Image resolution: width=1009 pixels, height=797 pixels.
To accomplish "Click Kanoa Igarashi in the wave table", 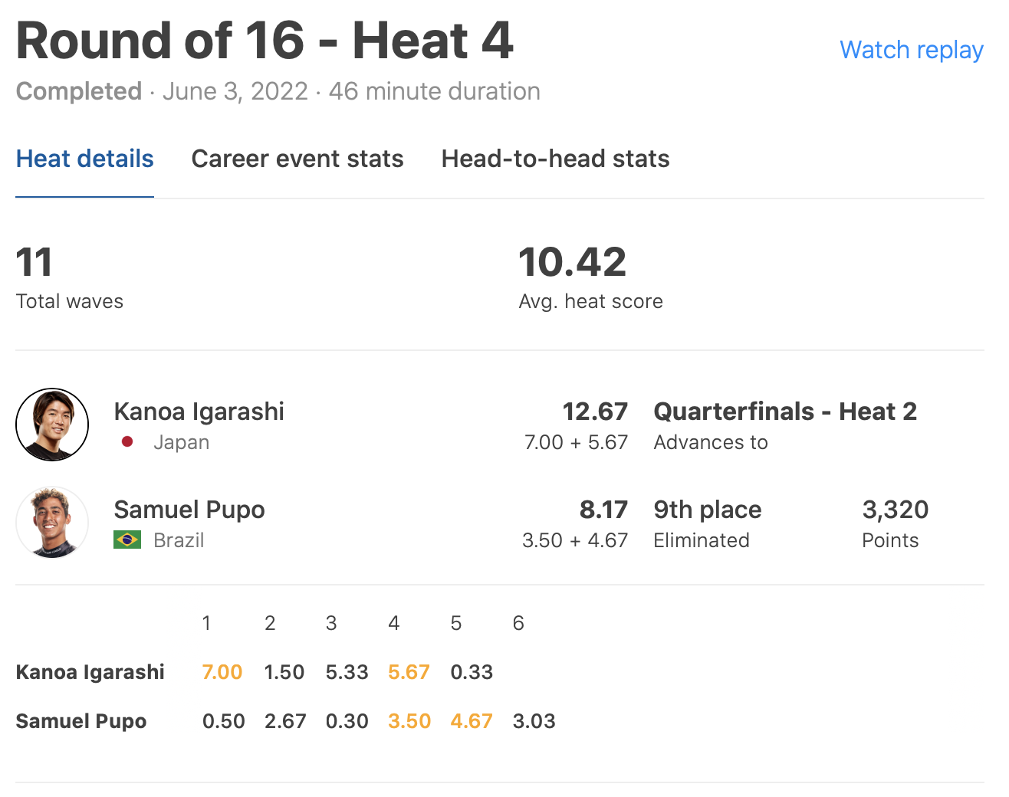I will [90, 672].
